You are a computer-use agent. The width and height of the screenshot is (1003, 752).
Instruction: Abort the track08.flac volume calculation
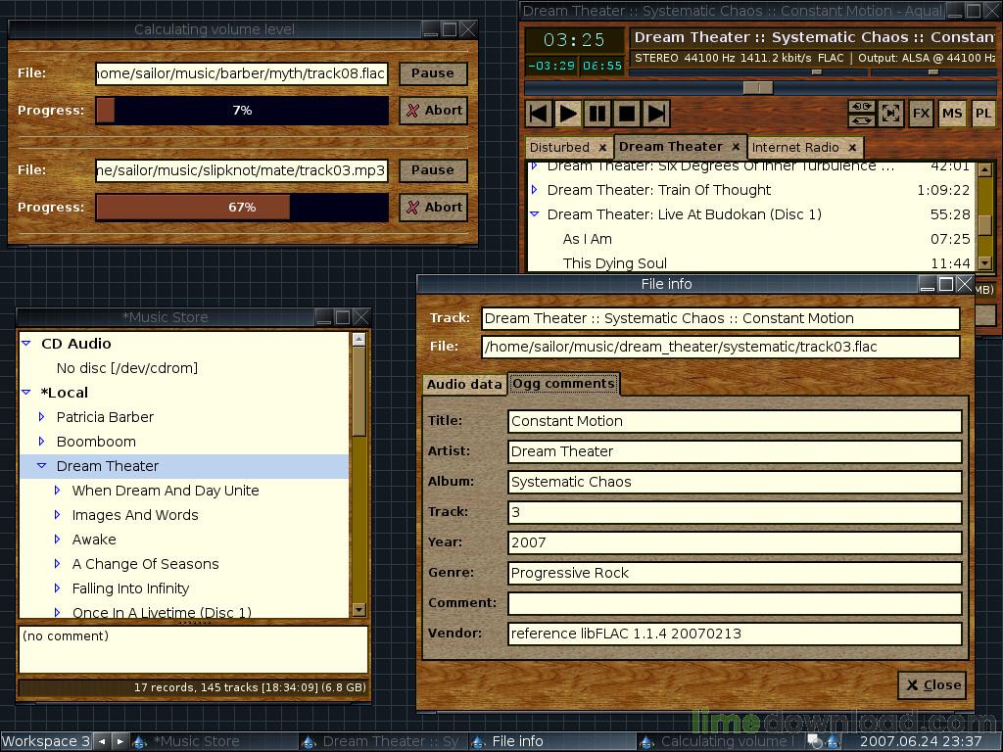coord(434,110)
